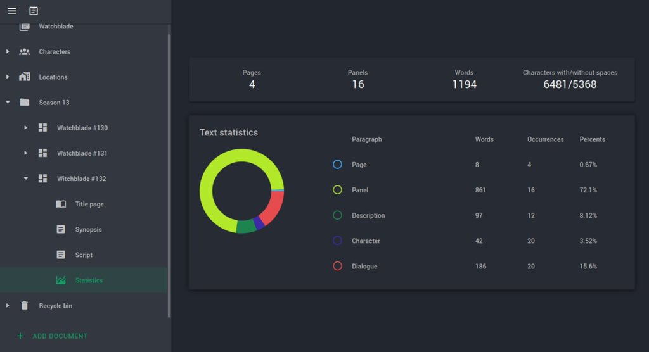Open the hamburger menu

[11, 11]
